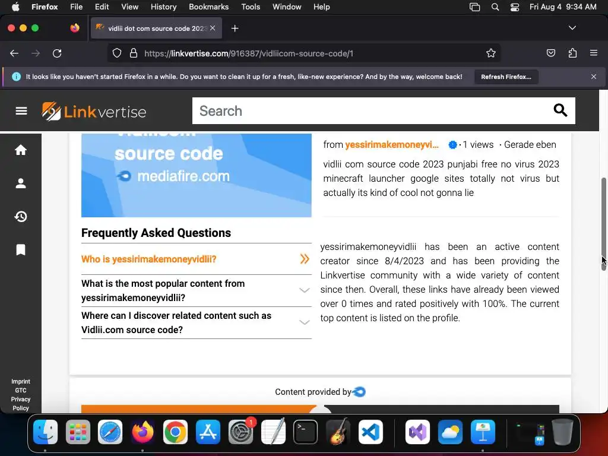Expand the most popular content question
The width and height of the screenshot is (608, 456).
pyautogui.click(x=196, y=290)
